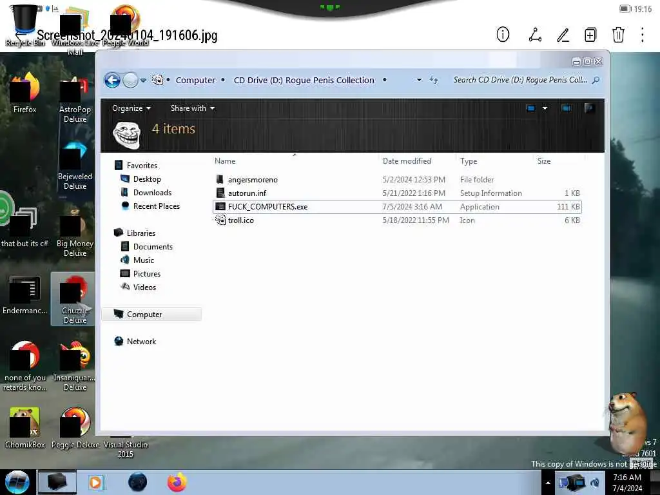
Task: Sort by the Size column header
Action: 544,160
